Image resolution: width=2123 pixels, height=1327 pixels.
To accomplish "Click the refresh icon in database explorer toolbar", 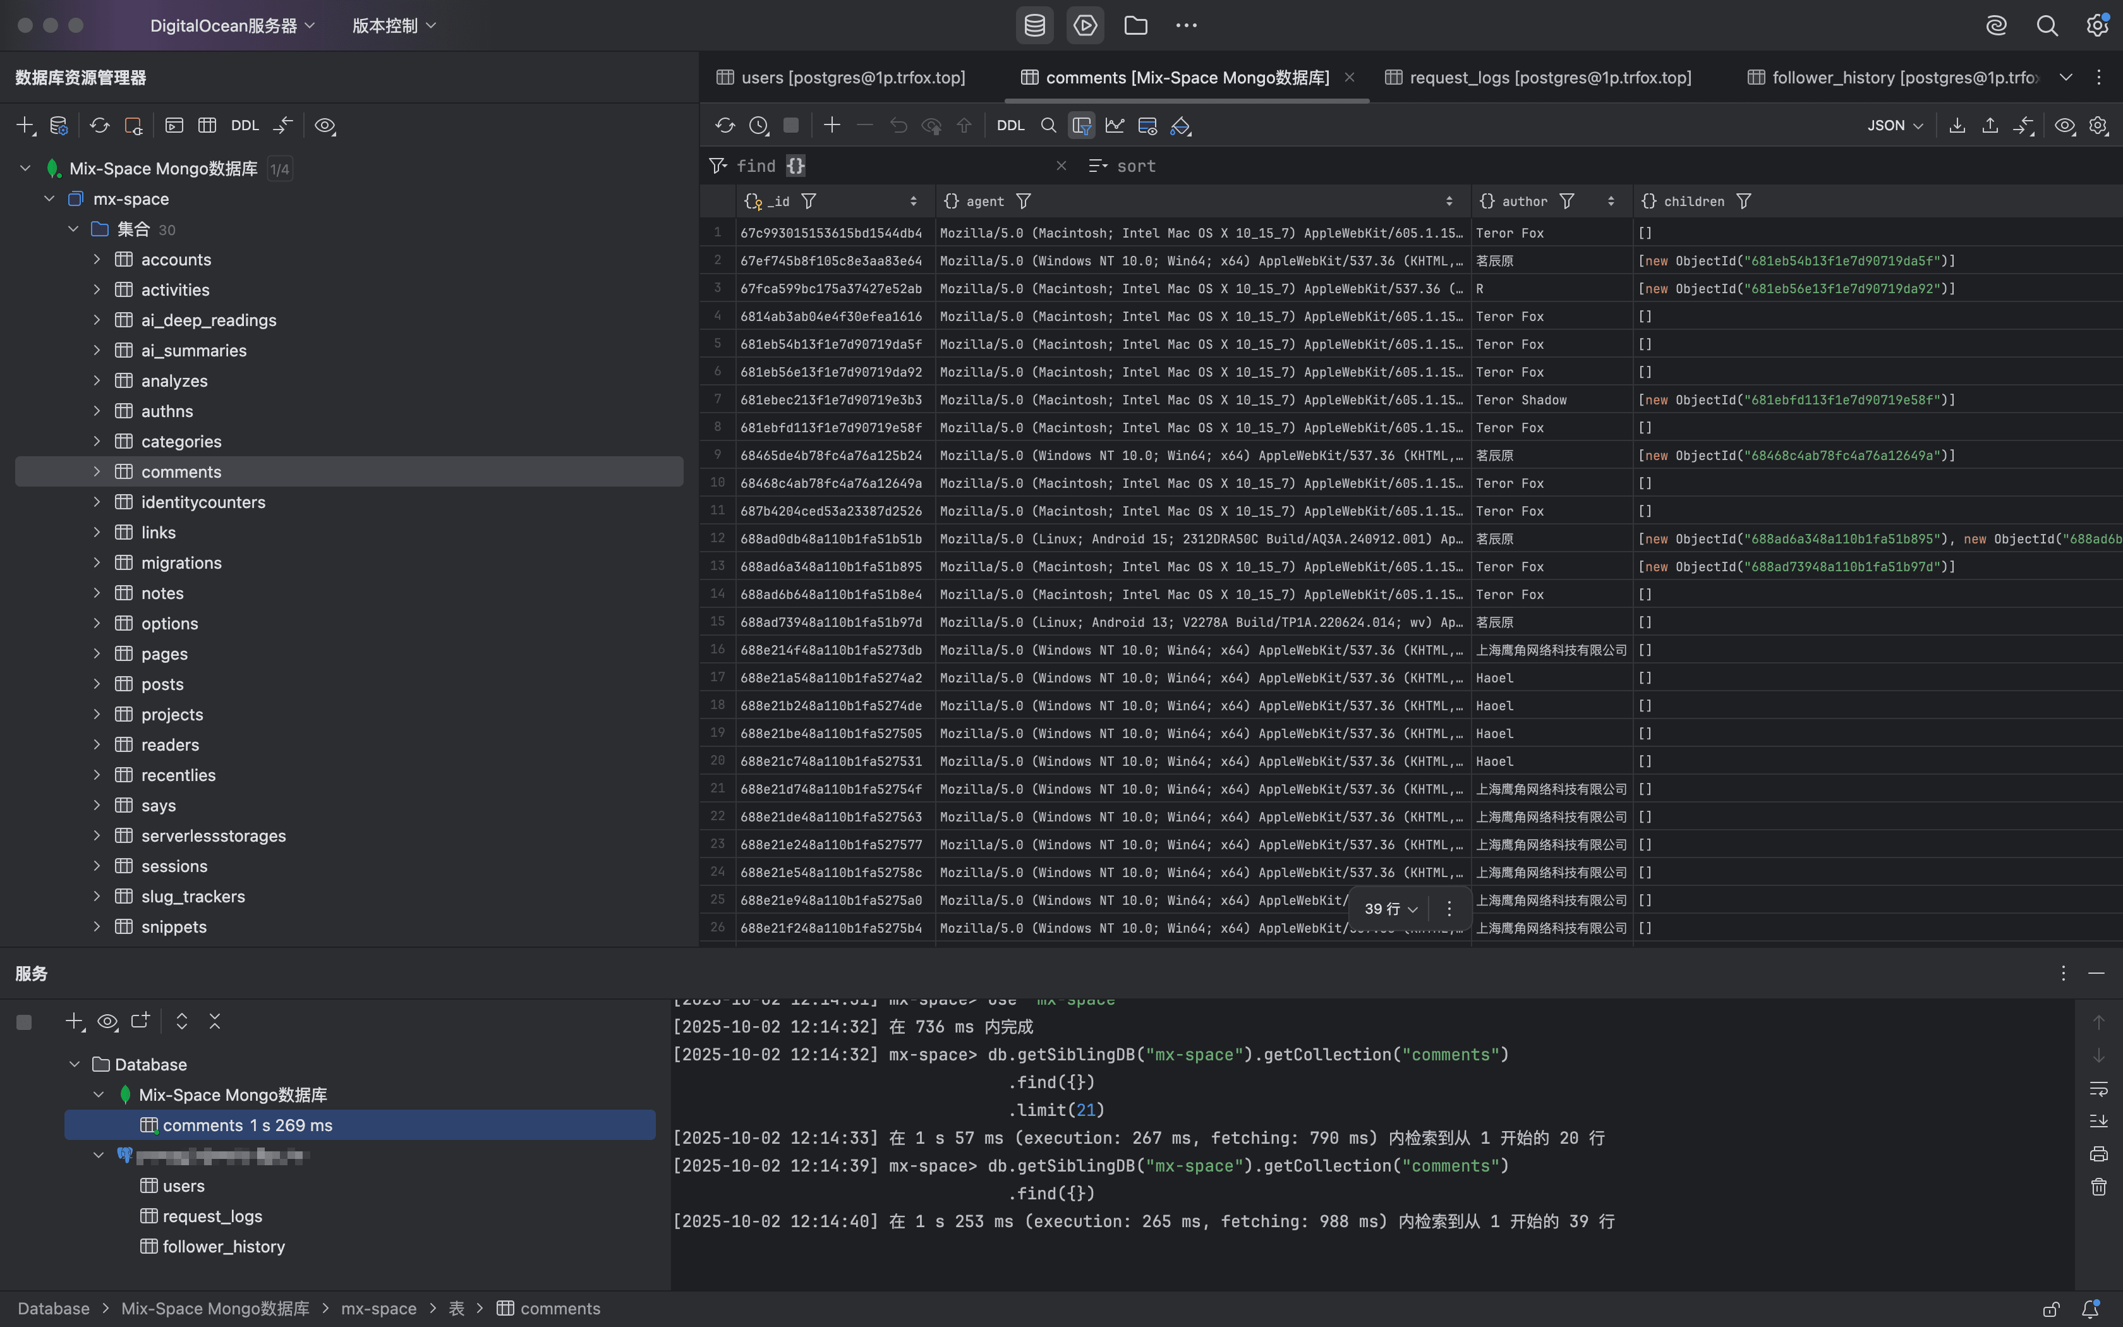I will [x=99, y=126].
